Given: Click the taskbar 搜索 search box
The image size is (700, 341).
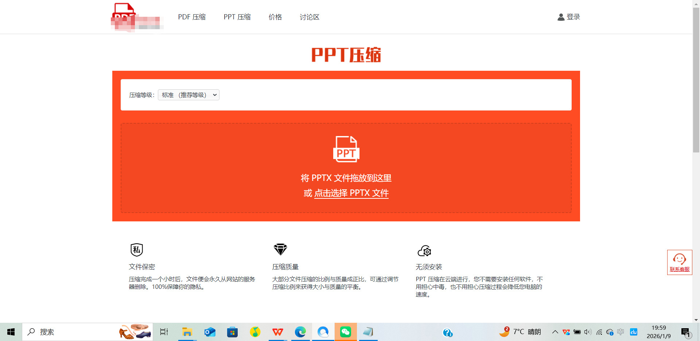Looking at the screenshot, I should click(x=87, y=332).
